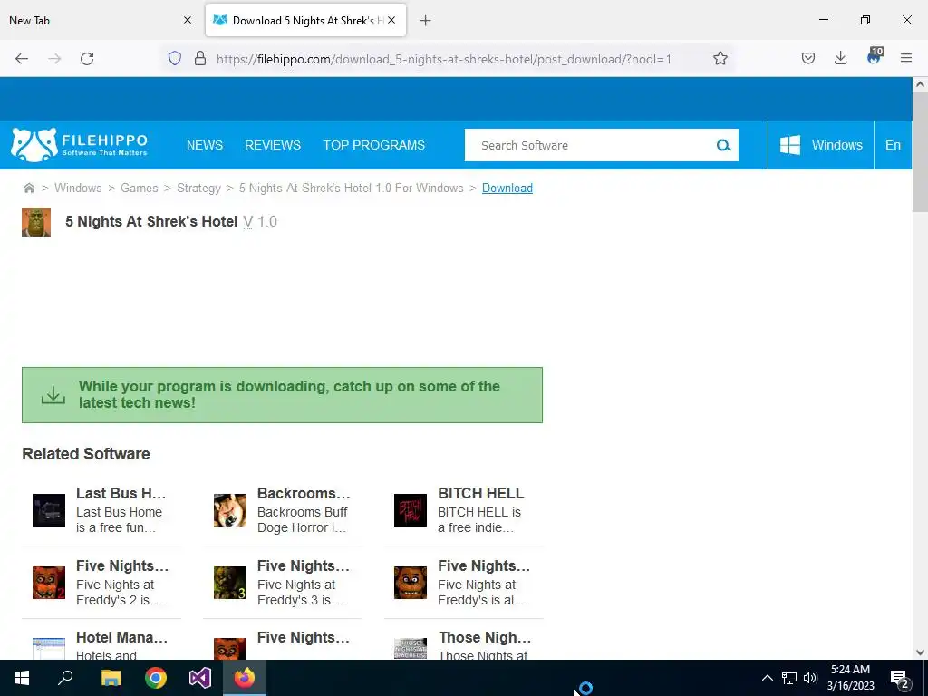
Task: Click the Download breadcrumb link
Action: pyautogui.click(x=507, y=188)
